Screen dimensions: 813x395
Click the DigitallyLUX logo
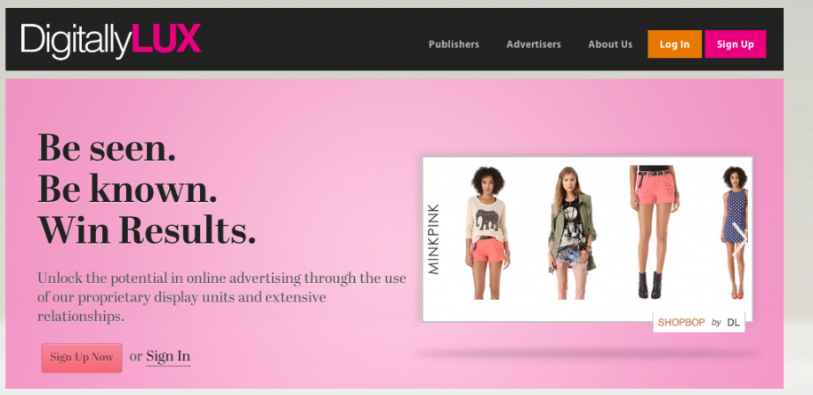(x=110, y=40)
